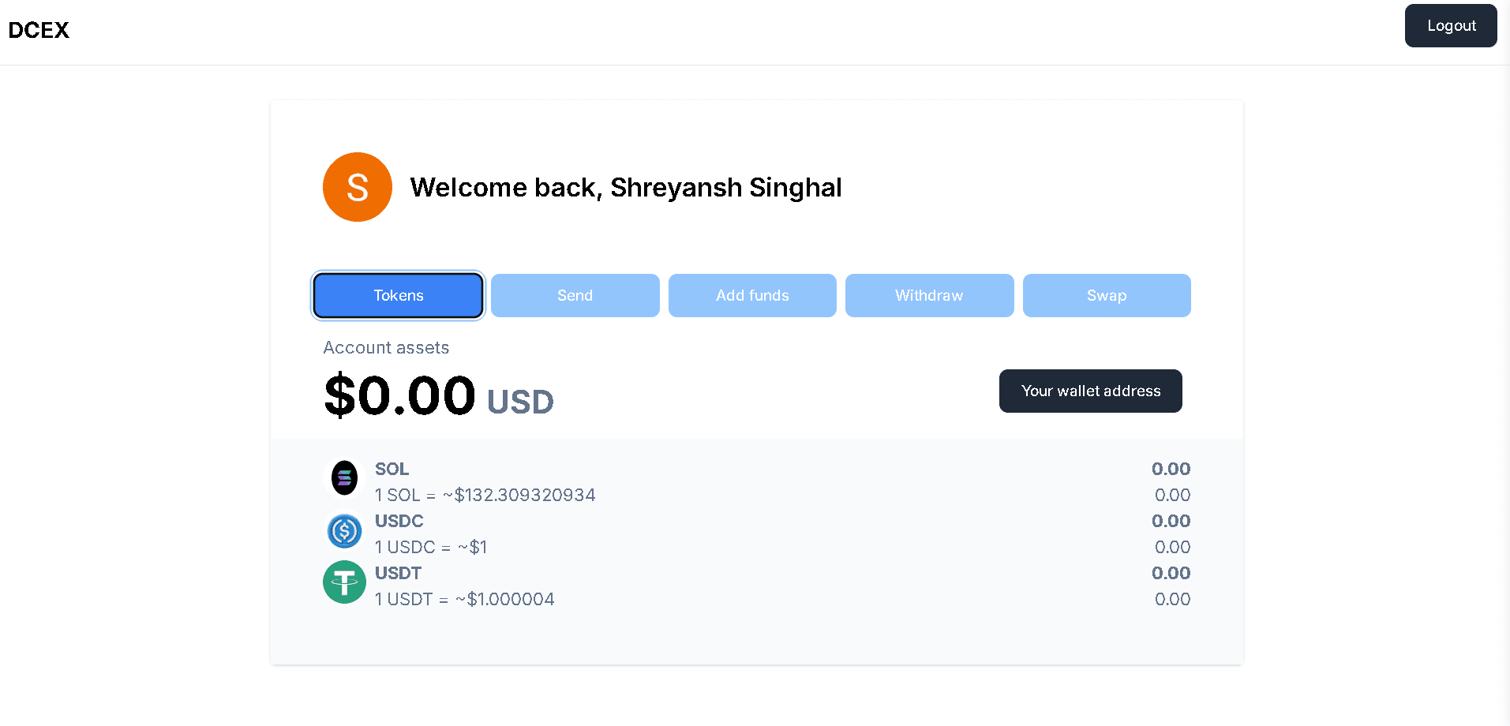Screen dimensions: 1510x726
Task: Open the Add funds tab
Action: (x=752, y=295)
